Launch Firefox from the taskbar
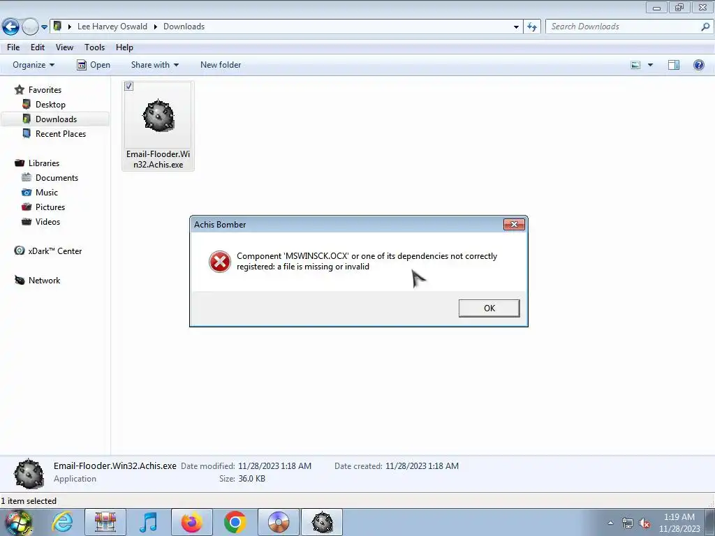Viewport: 715px width, 536px height. 191,522
